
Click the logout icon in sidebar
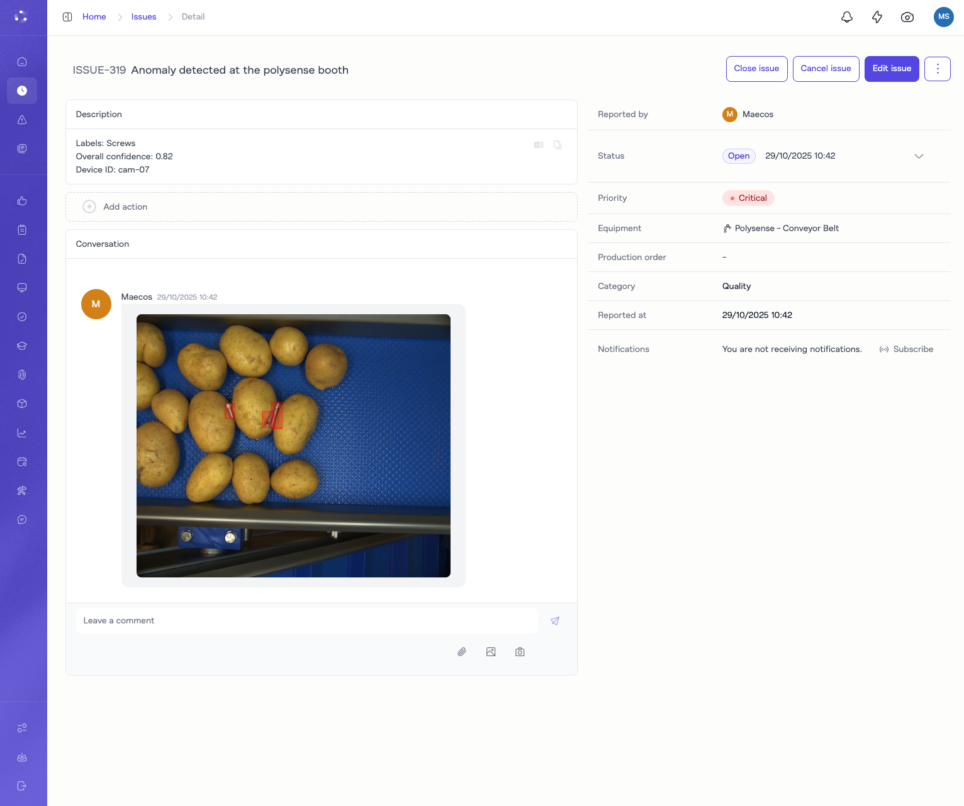coord(22,786)
